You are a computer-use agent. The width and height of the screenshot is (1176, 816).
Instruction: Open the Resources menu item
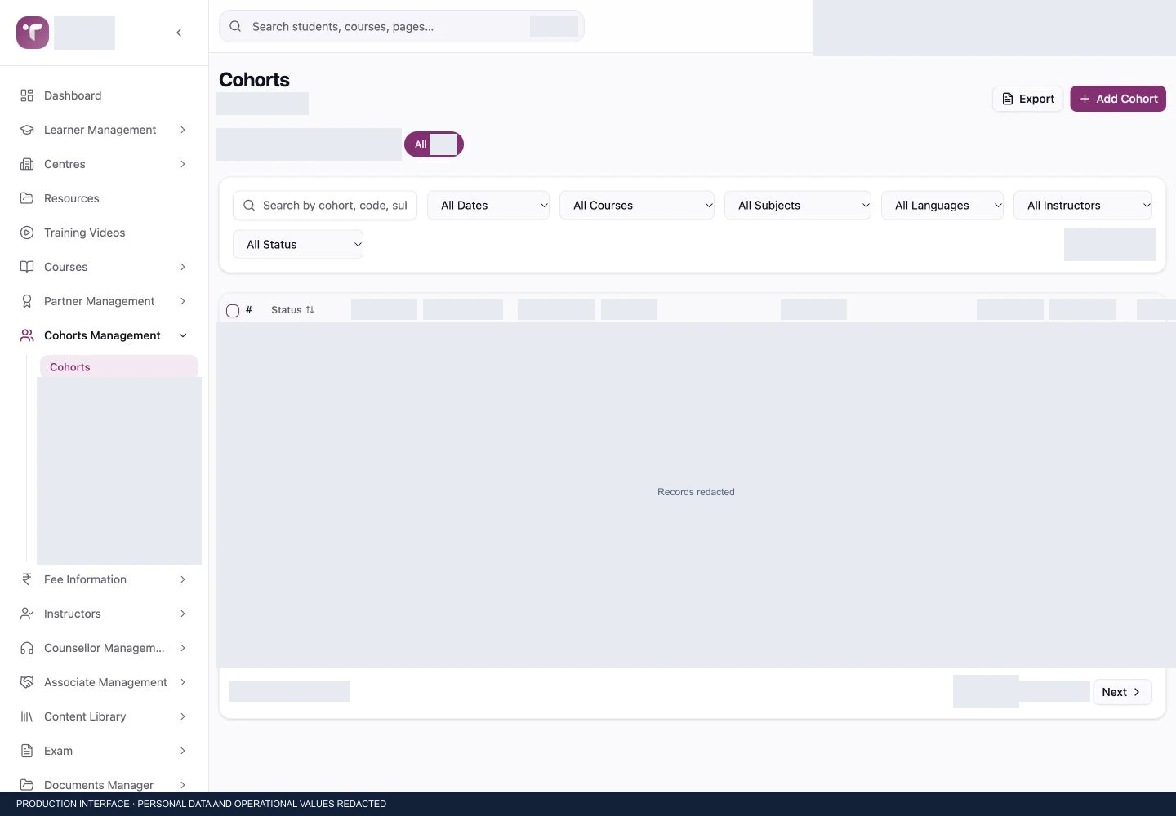tap(105, 198)
